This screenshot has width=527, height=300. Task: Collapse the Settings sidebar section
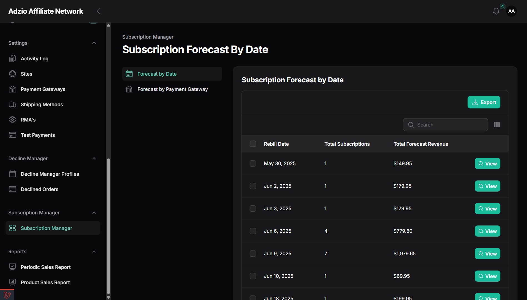(94, 43)
